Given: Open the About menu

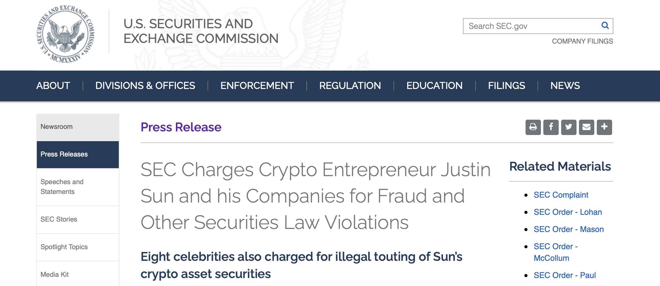Looking at the screenshot, I should [53, 86].
